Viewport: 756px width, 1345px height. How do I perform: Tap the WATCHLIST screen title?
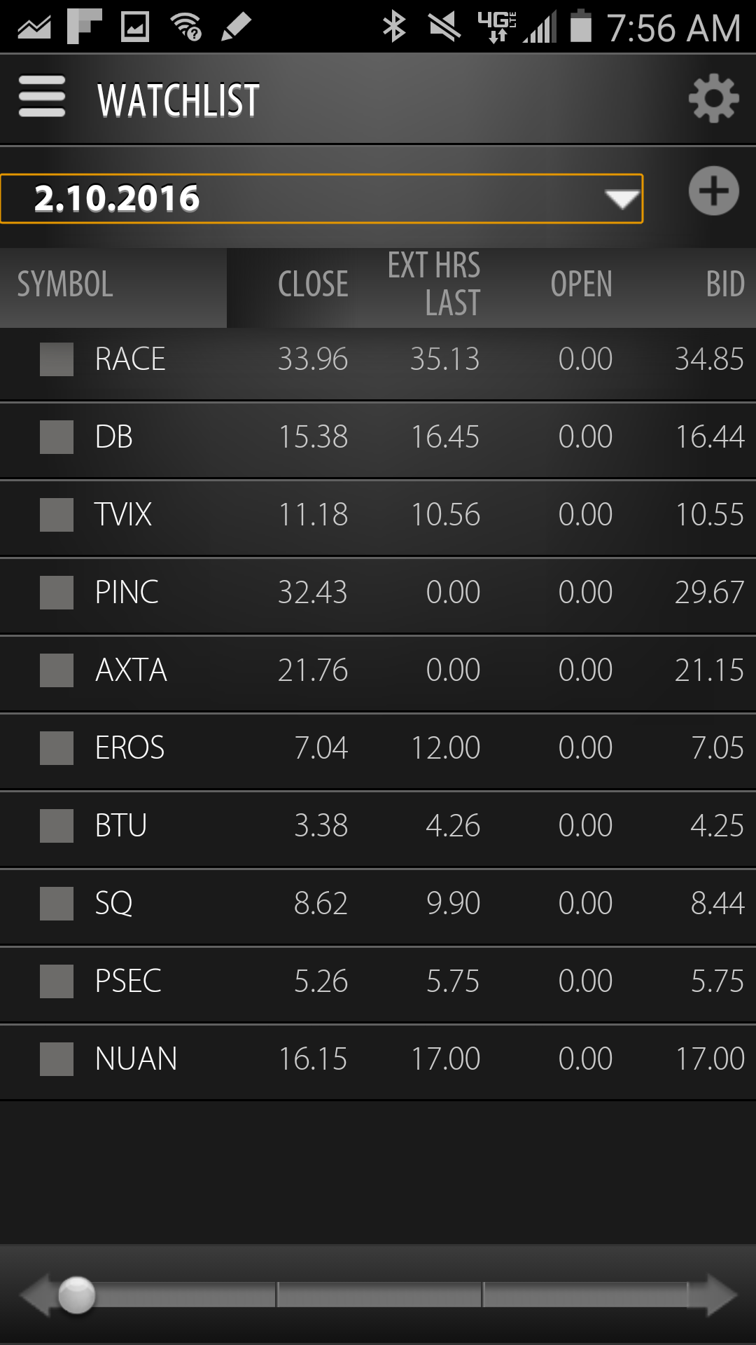[178, 100]
